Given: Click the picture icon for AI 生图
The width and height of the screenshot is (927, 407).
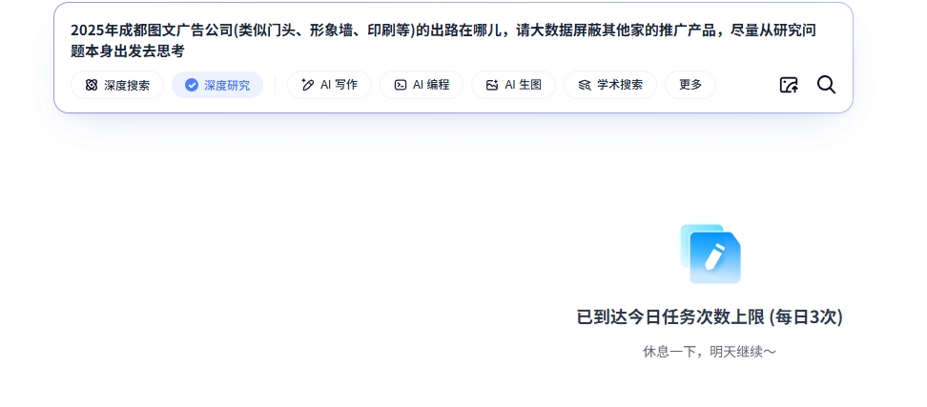Looking at the screenshot, I should tap(492, 85).
